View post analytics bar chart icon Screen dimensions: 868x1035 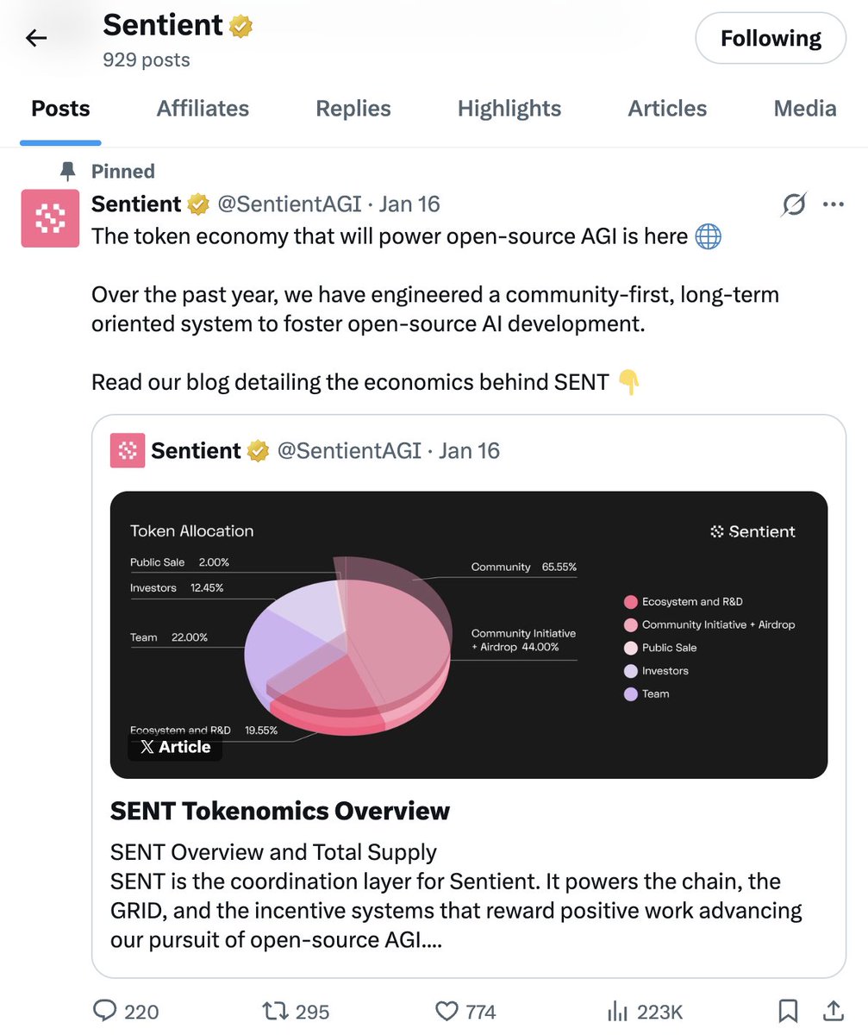tap(617, 1011)
